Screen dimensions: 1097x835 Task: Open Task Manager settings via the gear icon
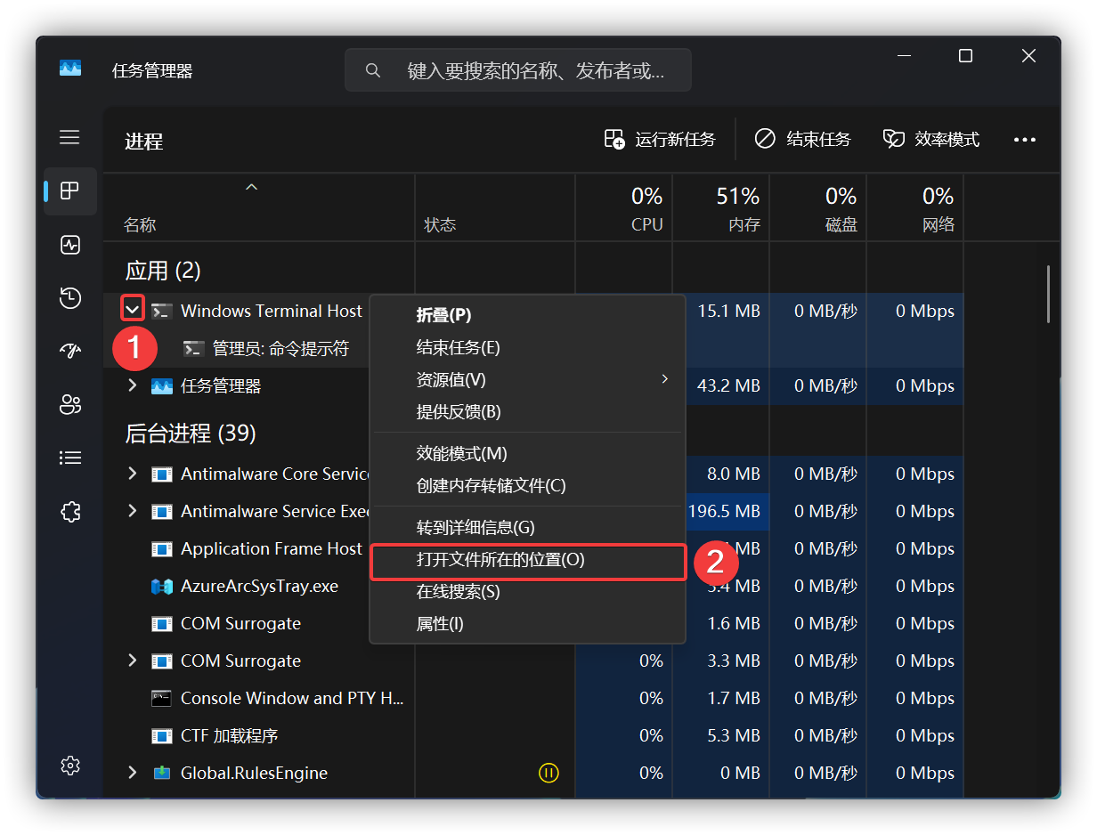(69, 765)
